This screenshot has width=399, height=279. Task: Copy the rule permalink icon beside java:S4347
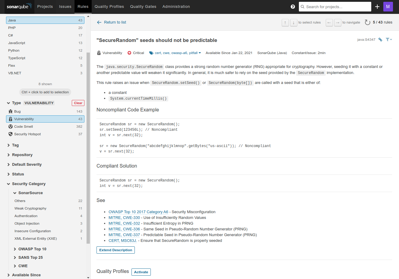click(x=380, y=39)
